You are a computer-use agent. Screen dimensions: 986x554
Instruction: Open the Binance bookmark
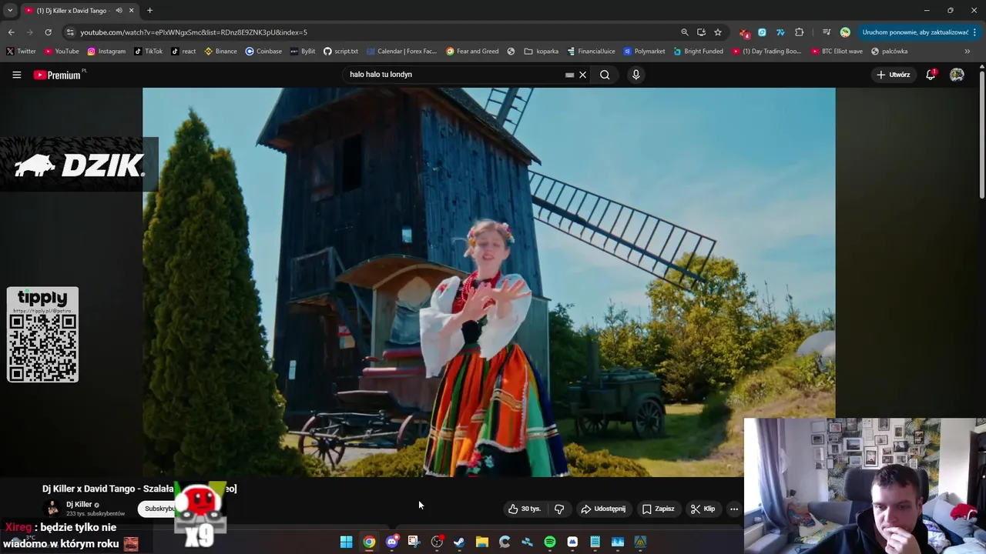(x=220, y=52)
